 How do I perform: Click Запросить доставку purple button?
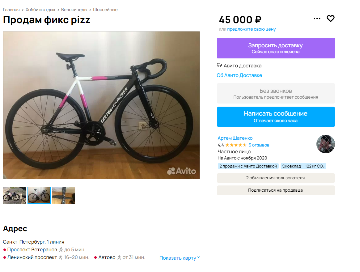click(276, 48)
